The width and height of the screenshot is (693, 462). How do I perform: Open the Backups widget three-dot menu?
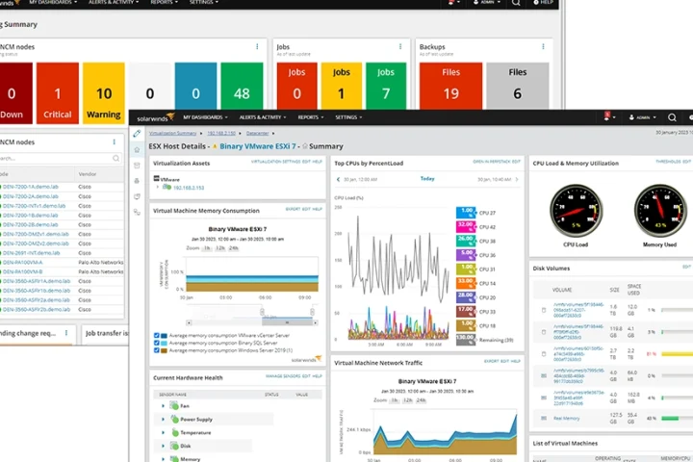click(x=544, y=46)
